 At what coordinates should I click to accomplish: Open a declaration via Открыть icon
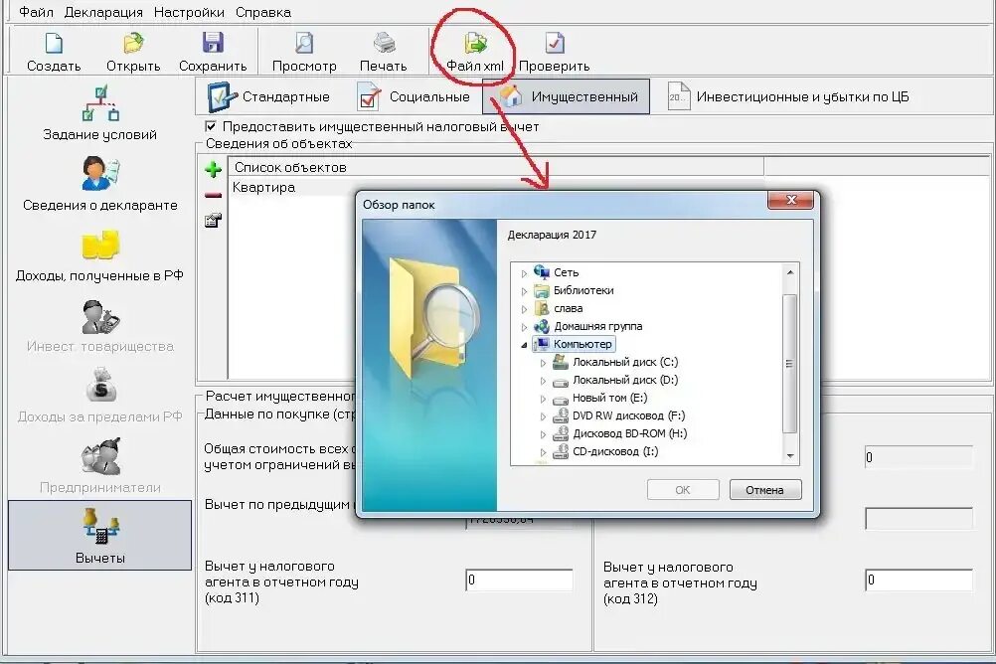pyautogui.click(x=133, y=51)
